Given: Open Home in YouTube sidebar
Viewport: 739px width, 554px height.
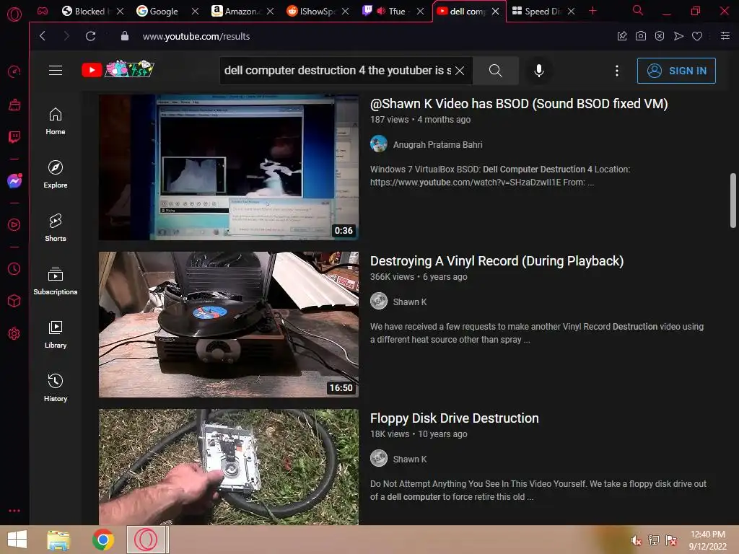Looking at the screenshot, I should [x=56, y=120].
